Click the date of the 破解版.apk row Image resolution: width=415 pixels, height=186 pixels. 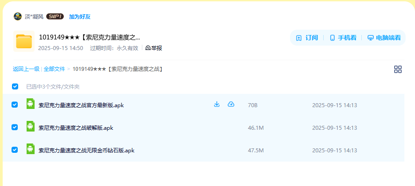pyautogui.click(x=335, y=128)
